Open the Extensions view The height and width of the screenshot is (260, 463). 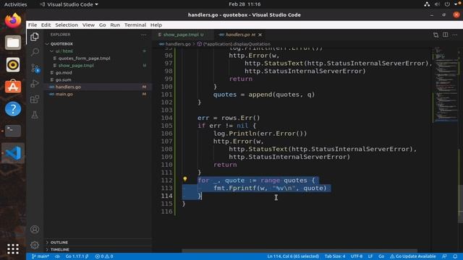pos(35,99)
